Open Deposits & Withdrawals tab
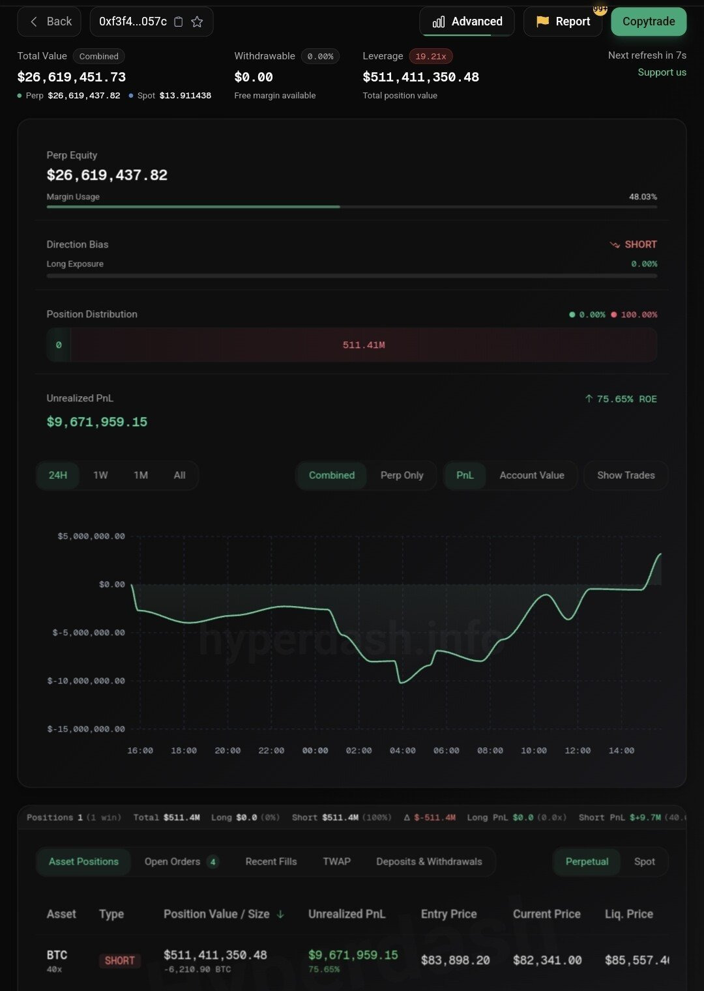The width and height of the screenshot is (704, 991). point(429,861)
